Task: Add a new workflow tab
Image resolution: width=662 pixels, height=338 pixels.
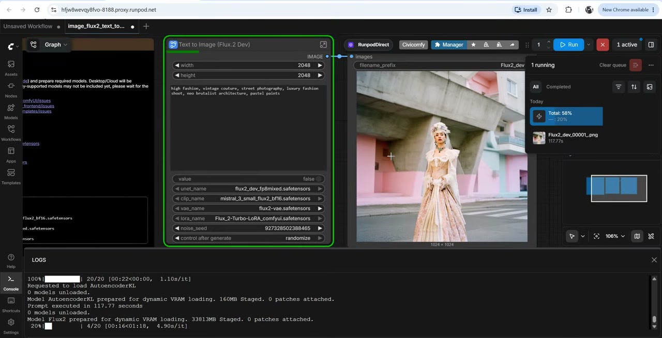Action: [x=146, y=26]
